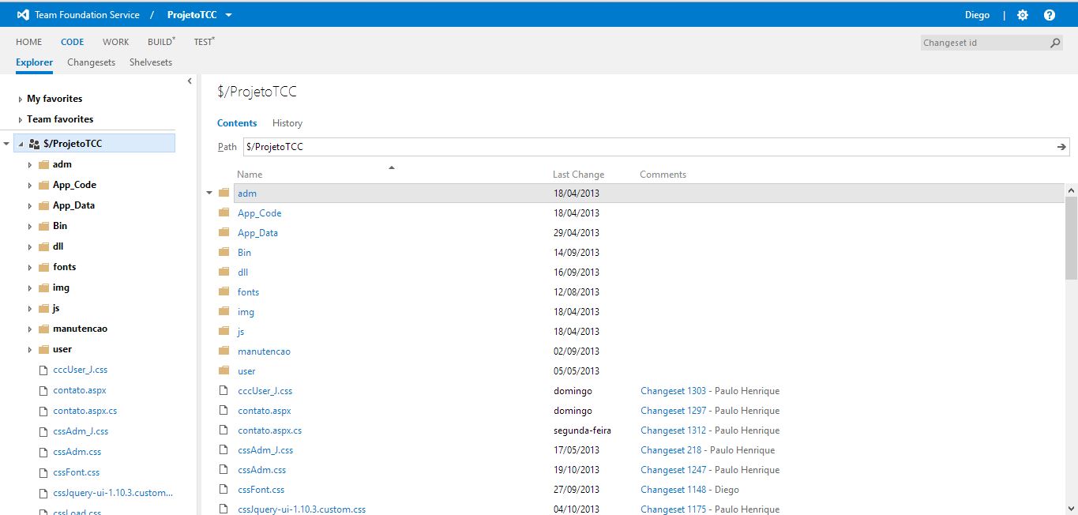Click the Bin folder icon in contents list
This screenshot has width=1078, height=515.
[x=224, y=252]
